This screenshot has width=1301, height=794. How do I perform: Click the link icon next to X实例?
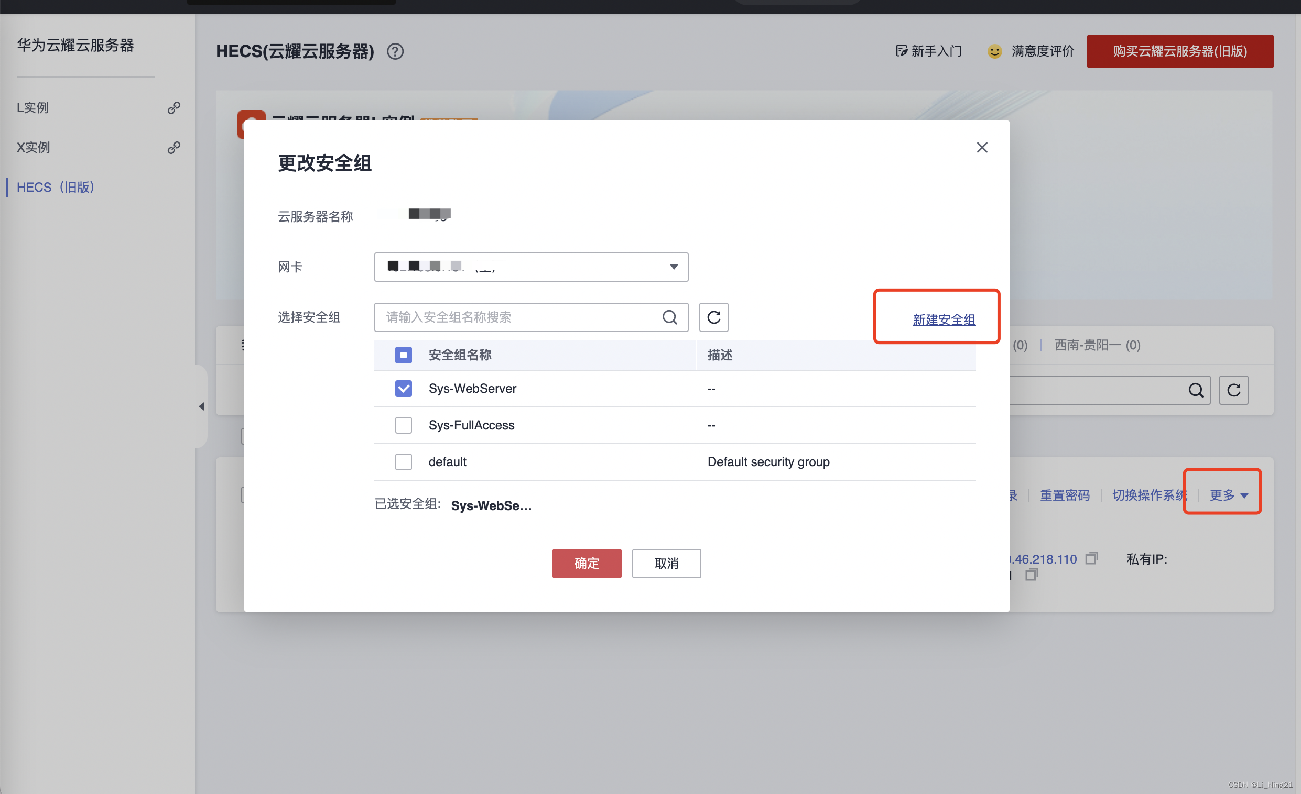click(x=174, y=147)
